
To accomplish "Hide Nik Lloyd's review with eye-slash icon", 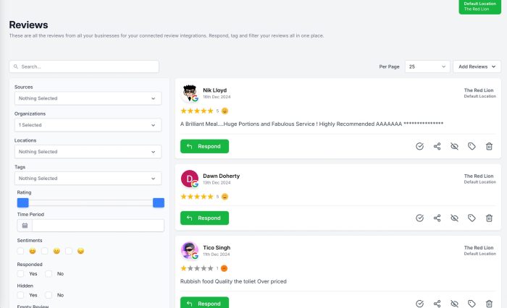I will coord(455,146).
